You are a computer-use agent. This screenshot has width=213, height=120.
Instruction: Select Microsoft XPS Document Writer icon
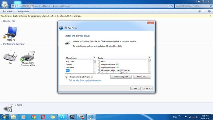pyautogui.click(x=28, y=56)
